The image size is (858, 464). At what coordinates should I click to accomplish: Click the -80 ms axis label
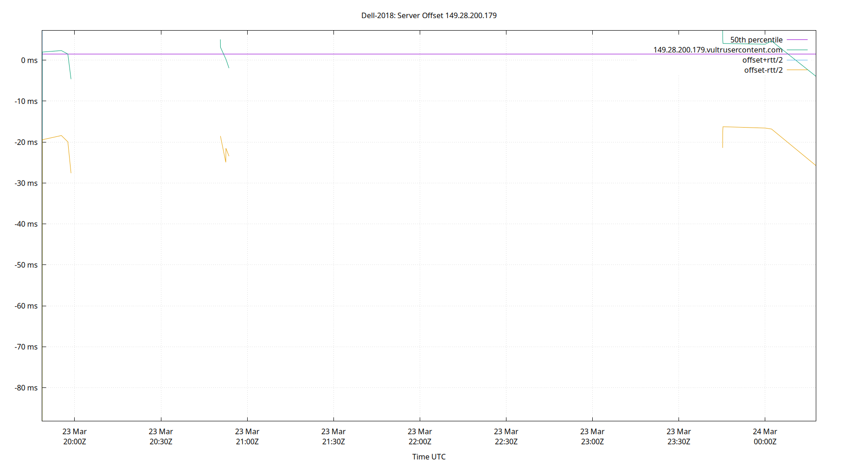[26, 388]
